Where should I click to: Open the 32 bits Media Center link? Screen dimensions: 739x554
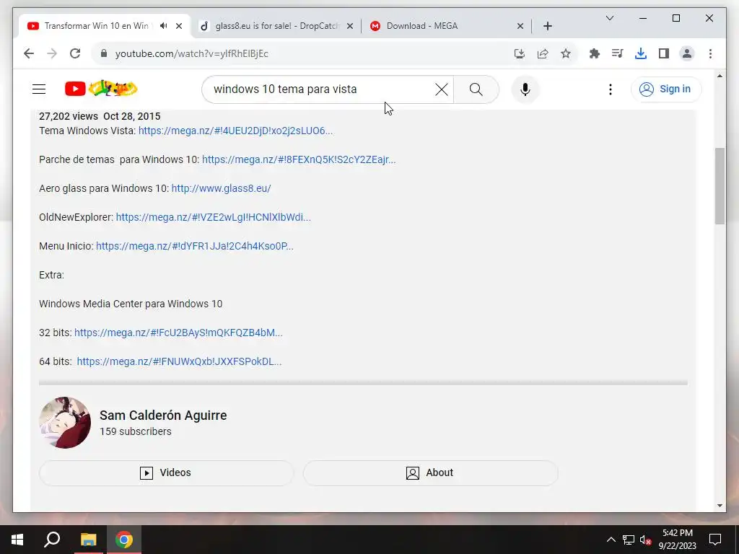tap(179, 333)
